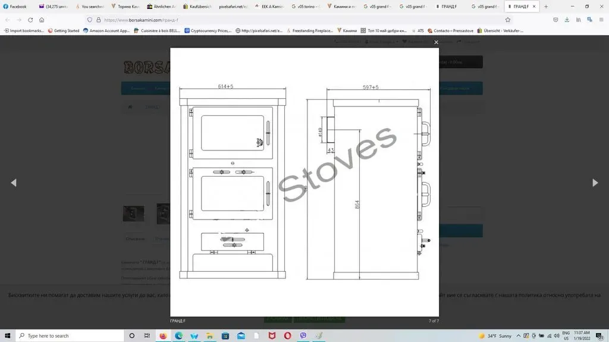Open Firefox from the taskbar

click(163, 335)
